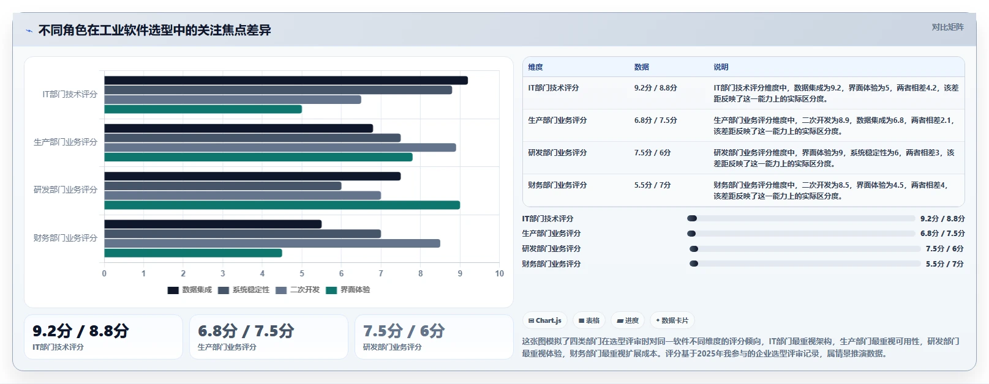Click the 说明 table column header

click(x=721, y=67)
